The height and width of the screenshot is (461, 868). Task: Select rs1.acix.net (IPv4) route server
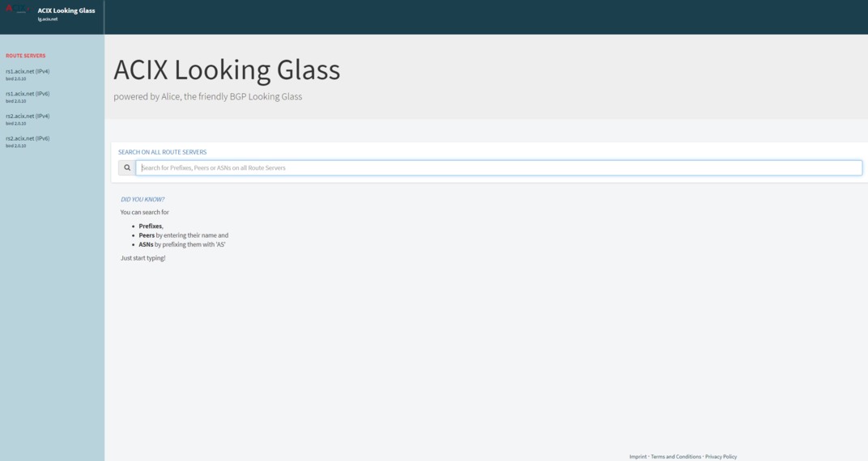tap(28, 71)
